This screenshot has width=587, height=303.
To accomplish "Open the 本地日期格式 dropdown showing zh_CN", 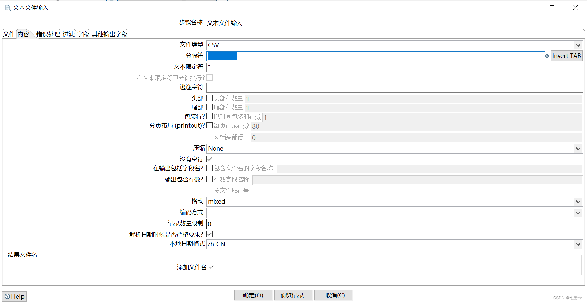I will [578, 244].
